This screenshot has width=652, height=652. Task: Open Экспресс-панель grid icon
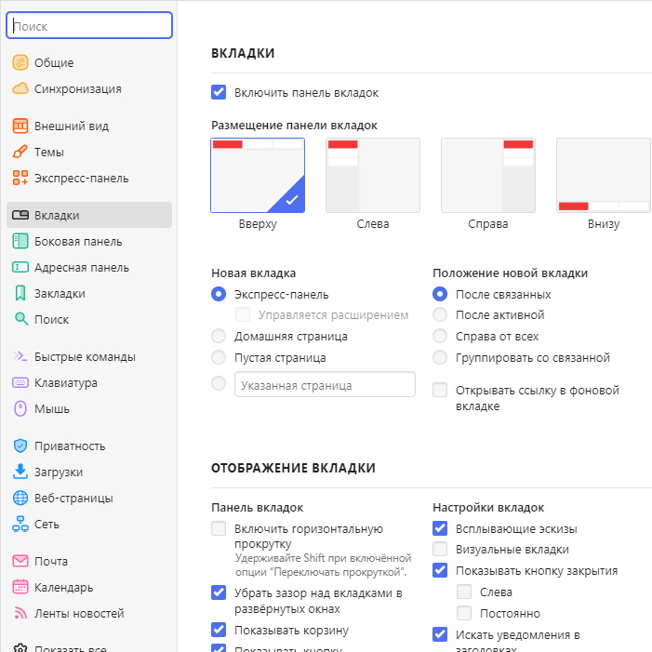click(20, 179)
